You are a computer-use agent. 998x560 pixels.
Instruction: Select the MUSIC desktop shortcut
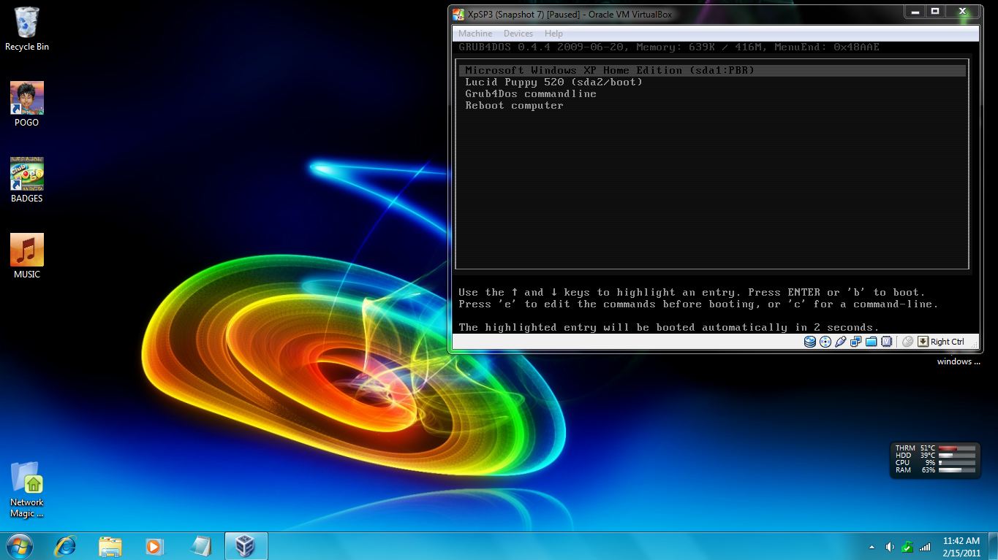[x=27, y=256]
